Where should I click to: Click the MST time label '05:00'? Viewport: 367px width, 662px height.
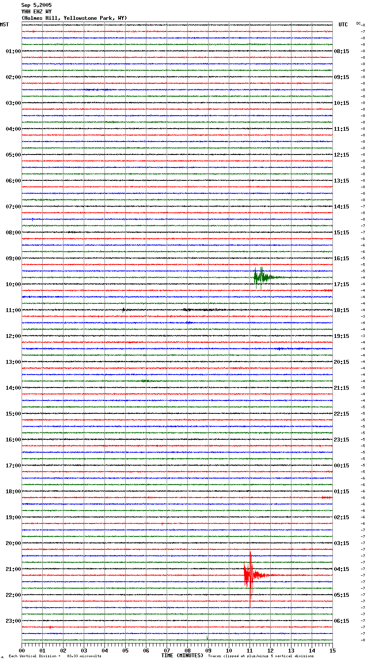[x=13, y=155]
